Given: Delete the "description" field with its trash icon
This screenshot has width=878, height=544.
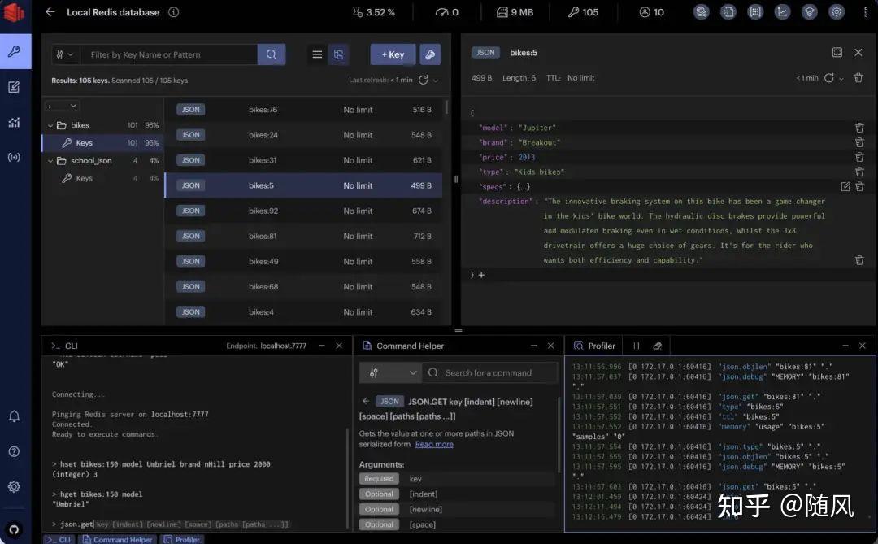Looking at the screenshot, I should coord(859,260).
